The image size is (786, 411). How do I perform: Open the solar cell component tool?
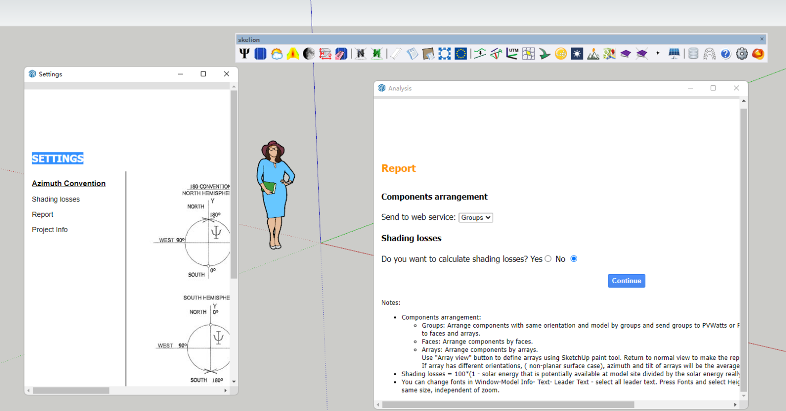coord(260,53)
